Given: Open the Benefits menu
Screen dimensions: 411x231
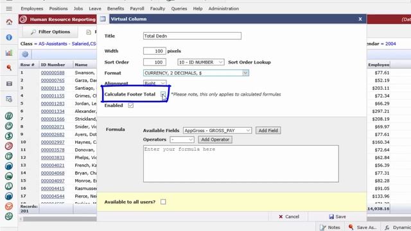Looking at the screenshot, I should 116,8.
